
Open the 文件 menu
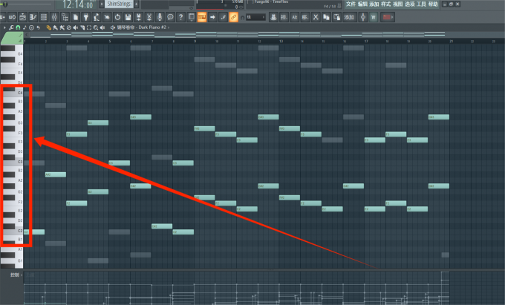click(351, 4)
